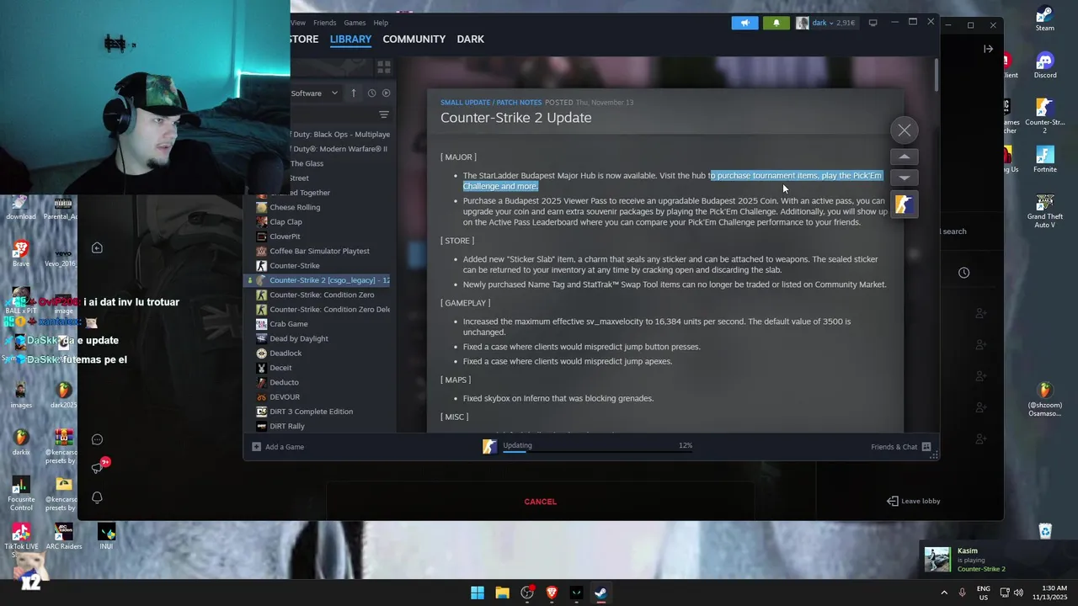Open Friends & Chat panel
This screenshot has height=606, width=1078.
pos(900,447)
